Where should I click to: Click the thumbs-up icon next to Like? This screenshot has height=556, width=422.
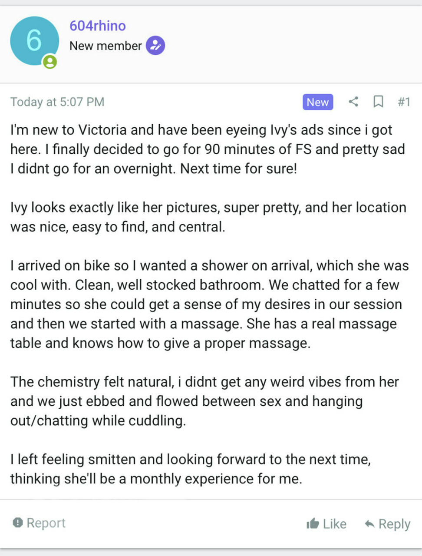313,523
